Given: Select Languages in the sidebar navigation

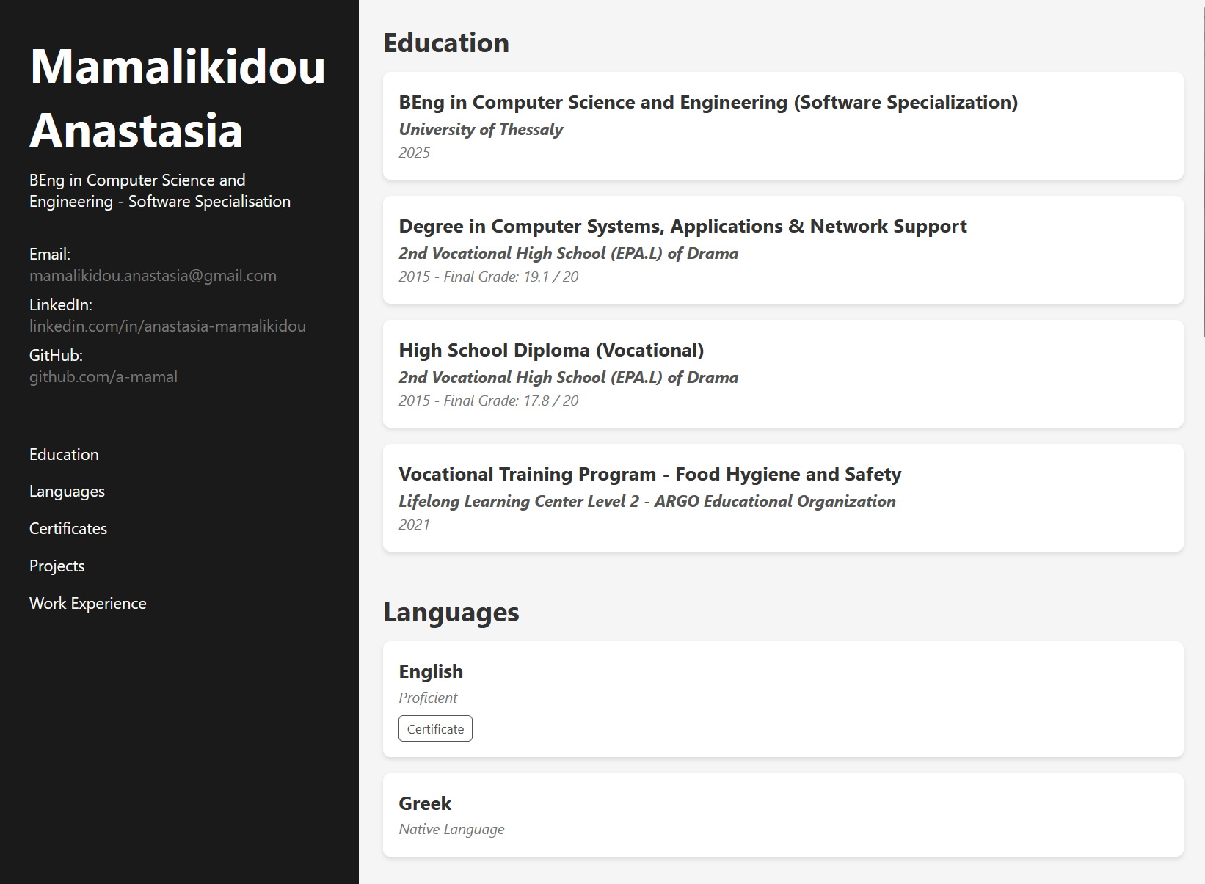Looking at the screenshot, I should tap(67, 492).
